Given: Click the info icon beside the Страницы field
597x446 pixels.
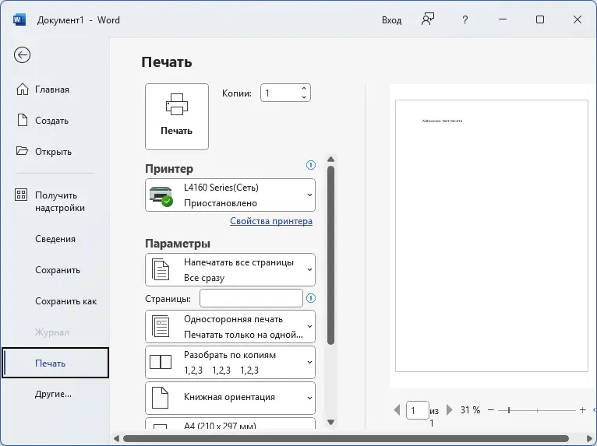Looking at the screenshot, I should [x=311, y=298].
